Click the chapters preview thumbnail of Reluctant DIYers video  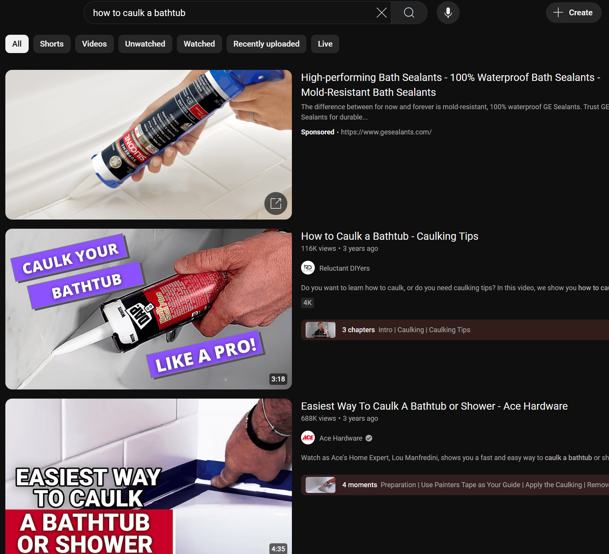[321, 330]
